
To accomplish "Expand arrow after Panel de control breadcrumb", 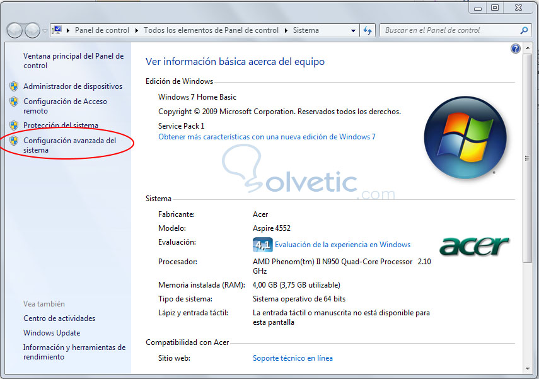I will click(137, 31).
